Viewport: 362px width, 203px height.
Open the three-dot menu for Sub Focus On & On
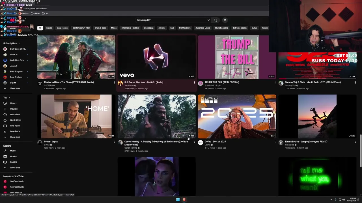pyautogui.click(x=194, y=83)
